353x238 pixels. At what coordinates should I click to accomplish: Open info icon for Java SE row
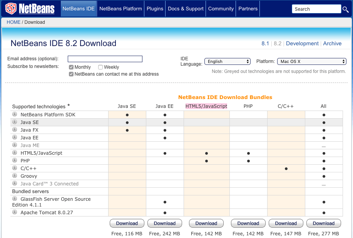(x=15, y=122)
